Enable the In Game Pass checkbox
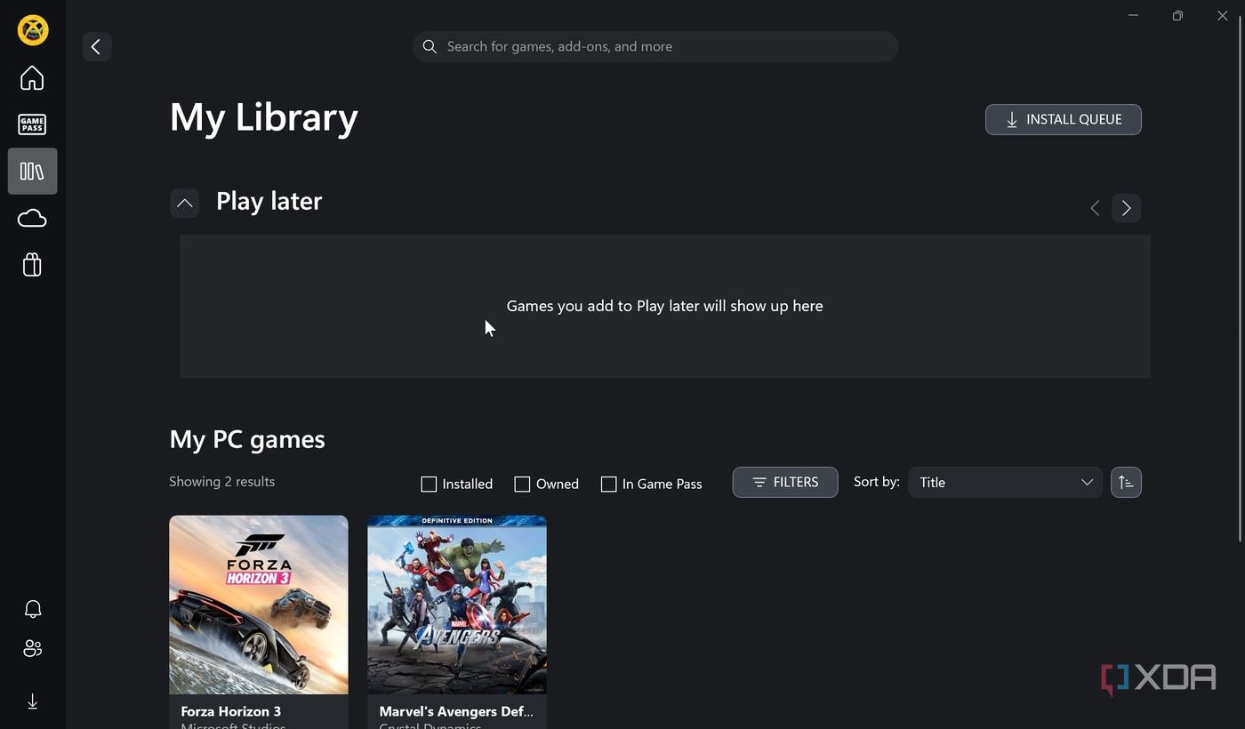The height and width of the screenshot is (729, 1245). tap(608, 485)
